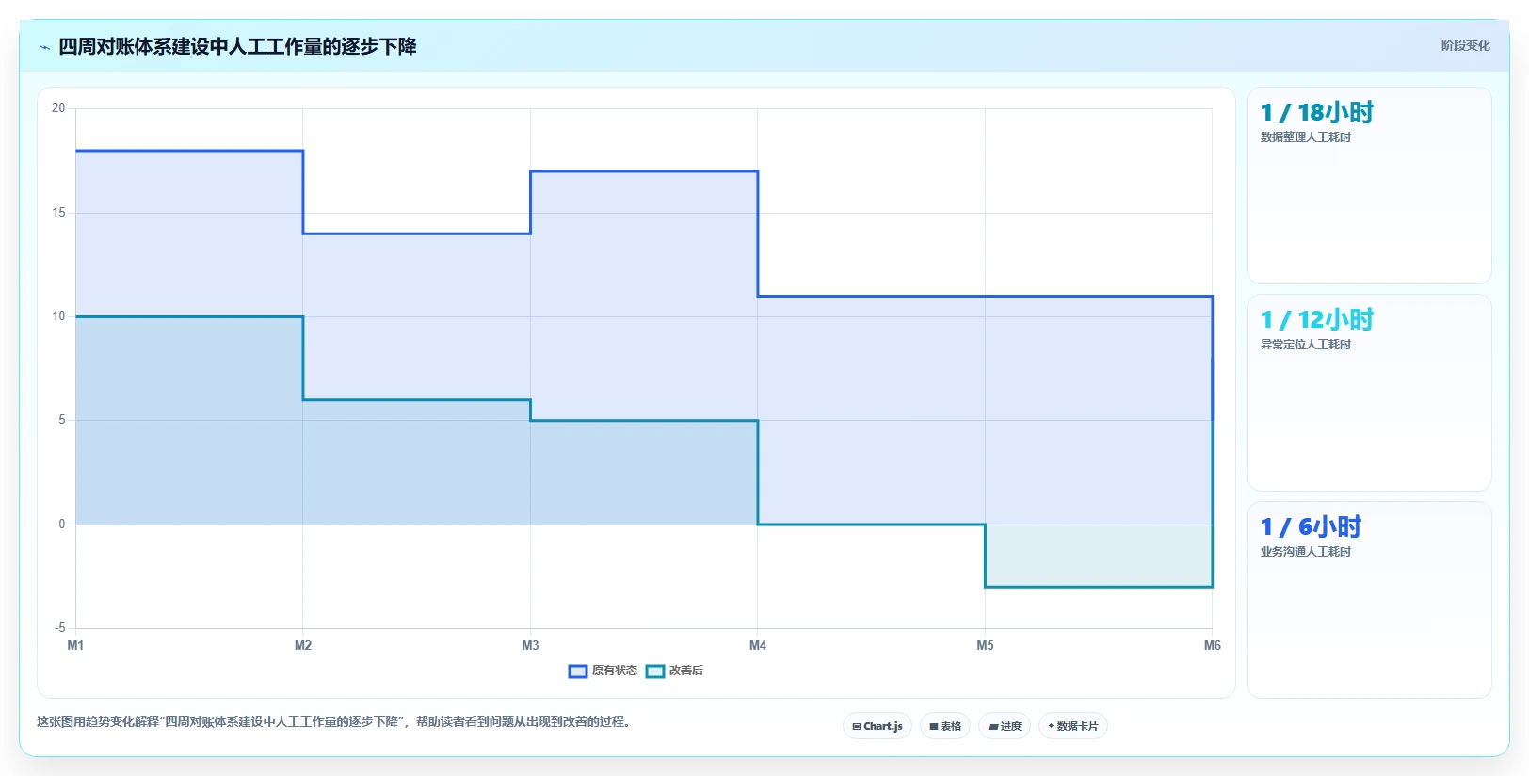
Task: Click the 数据卡片 tag pill
Action: (1072, 726)
